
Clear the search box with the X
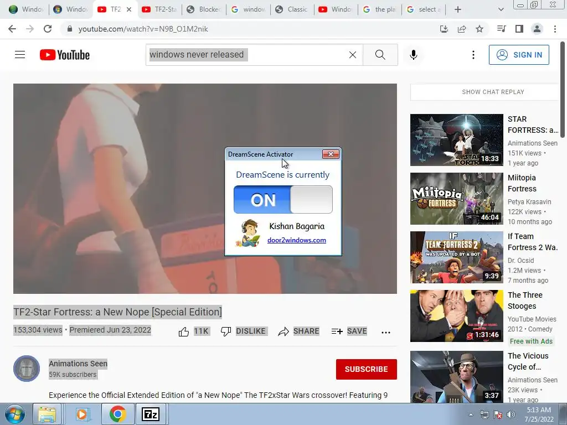353,55
